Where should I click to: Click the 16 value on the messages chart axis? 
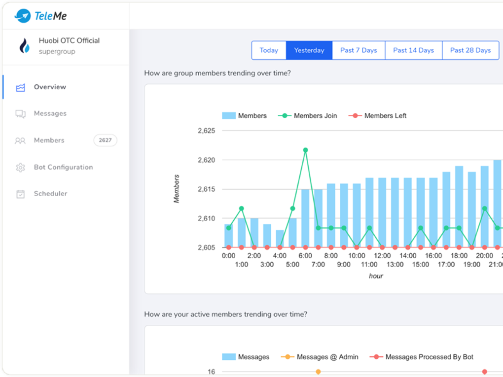pos(211,372)
